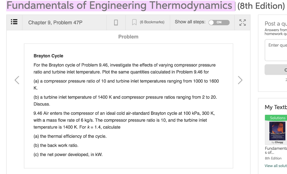Click the mobile device icon
This screenshot has height=174, width=287.
coord(116,22)
